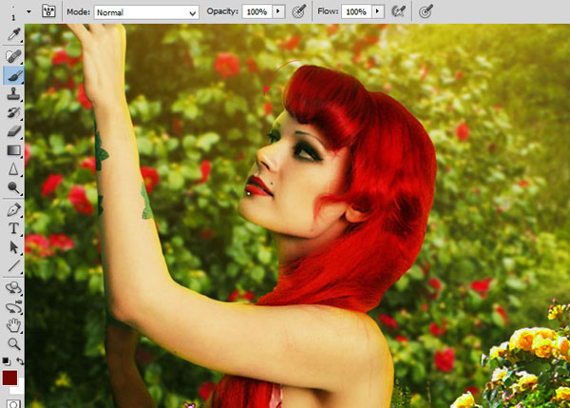Toggle Quick Mask mode
This screenshot has width=570, height=408.
tap(14, 404)
